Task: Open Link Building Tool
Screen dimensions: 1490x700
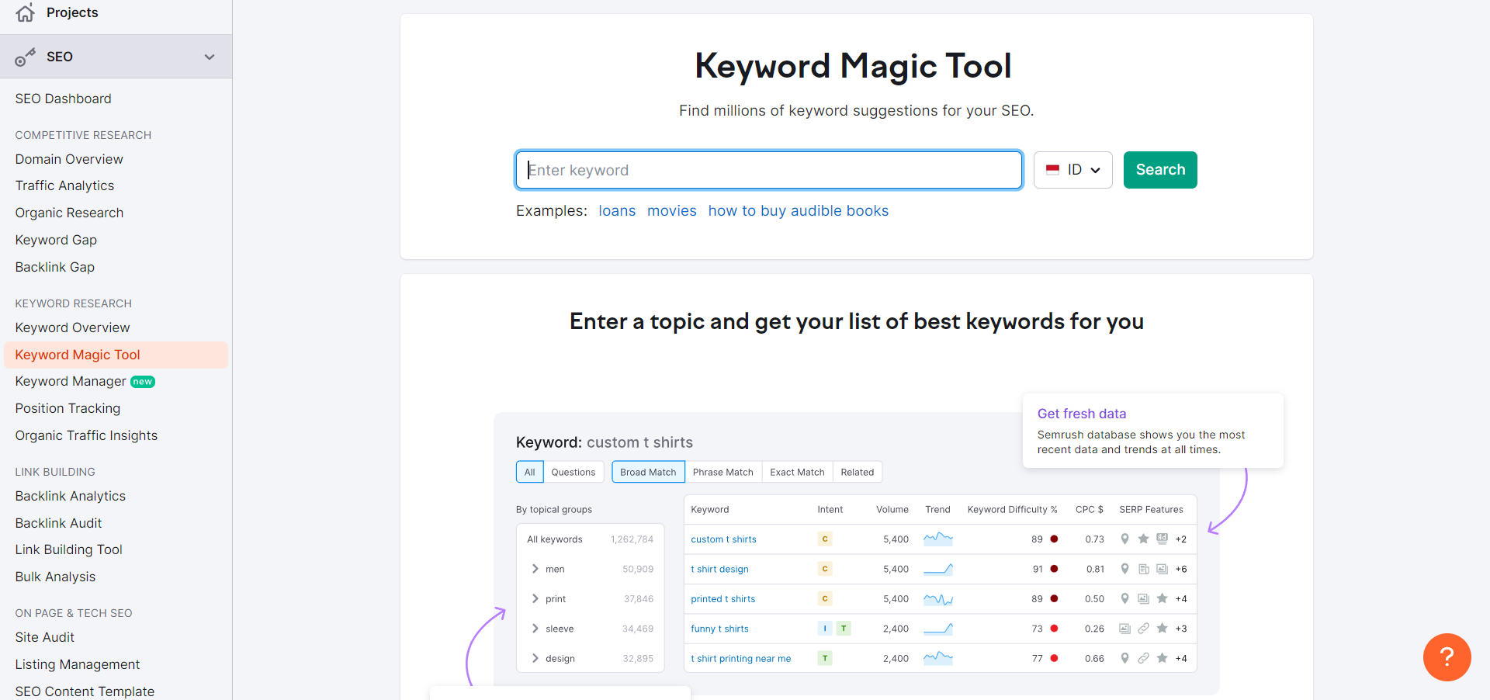Action: pyautogui.click(x=69, y=549)
